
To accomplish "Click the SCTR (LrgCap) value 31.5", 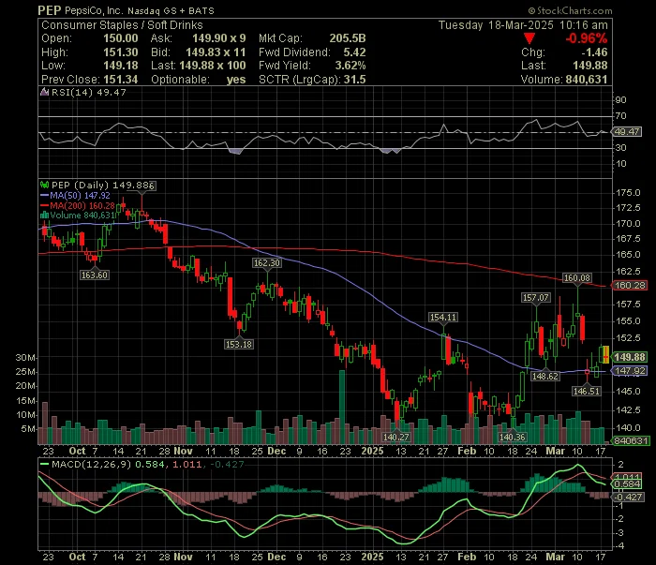I will tap(355, 80).
